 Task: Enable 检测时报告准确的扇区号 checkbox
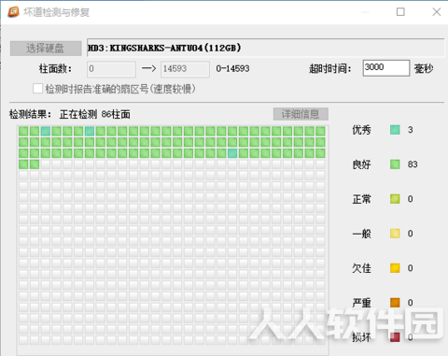[x=37, y=89]
